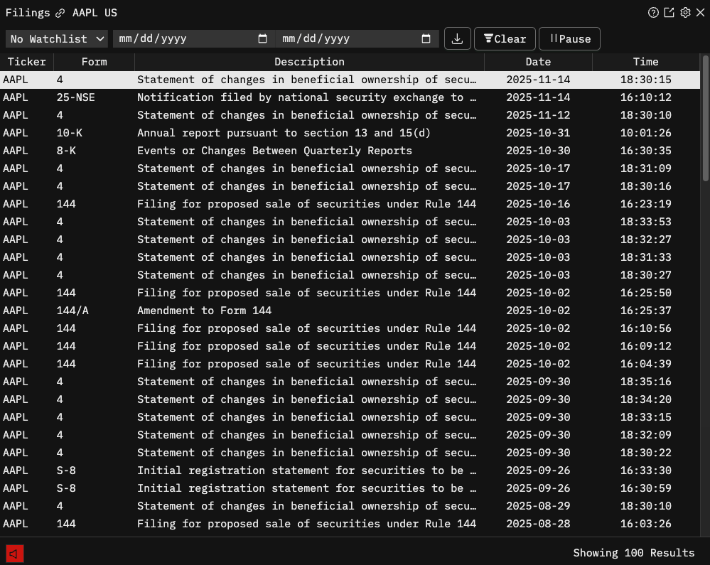Click the link icon next to Filings
This screenshot has width=710, height=565.
point(59,12)
